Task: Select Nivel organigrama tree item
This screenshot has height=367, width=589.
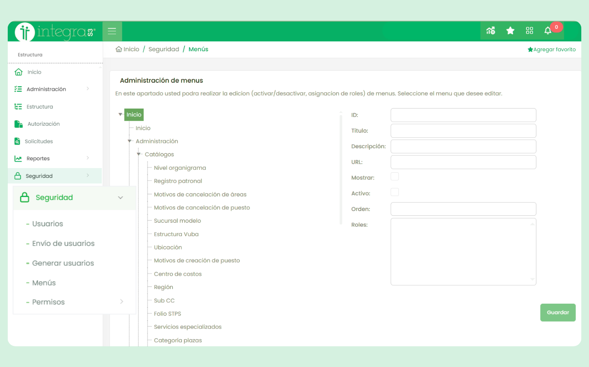Action: click(180, 168)
